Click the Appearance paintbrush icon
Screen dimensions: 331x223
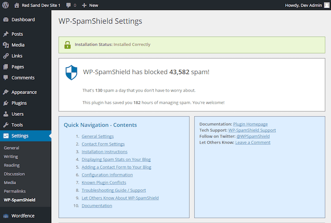tap(6, 92)
